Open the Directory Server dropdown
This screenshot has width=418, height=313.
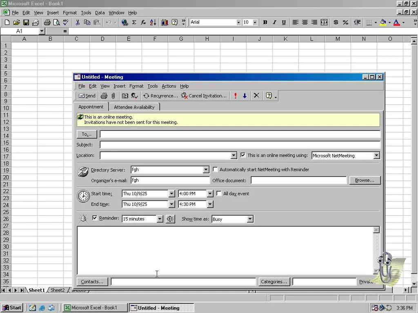pos(206,170)
